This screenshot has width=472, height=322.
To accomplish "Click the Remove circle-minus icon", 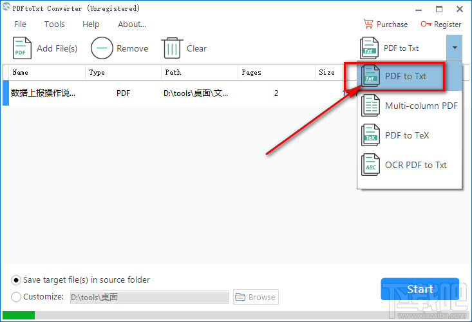I will (102, 48).
